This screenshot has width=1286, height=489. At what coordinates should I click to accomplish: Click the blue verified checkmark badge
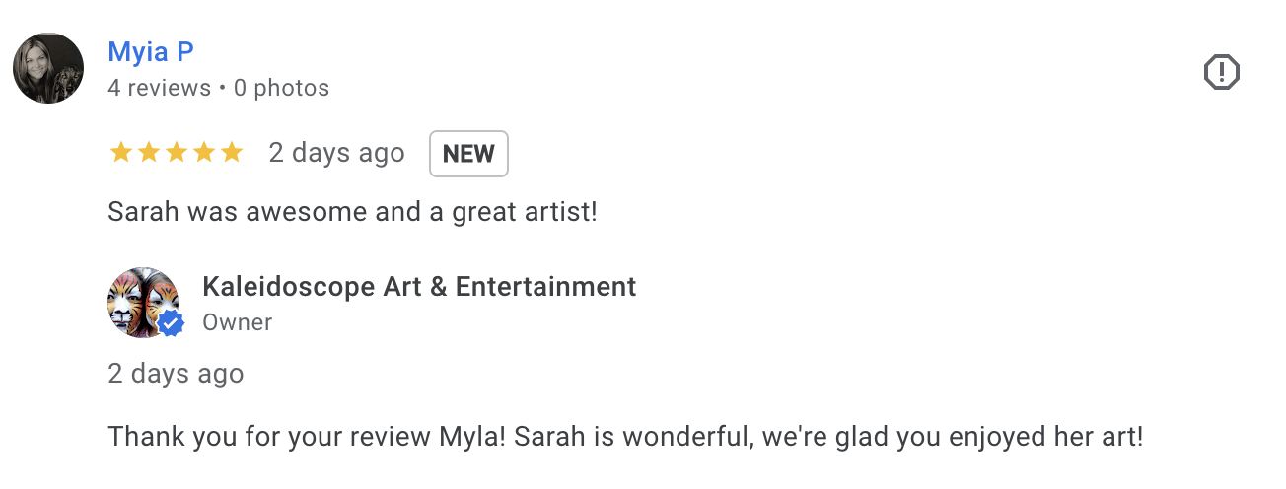171,323
